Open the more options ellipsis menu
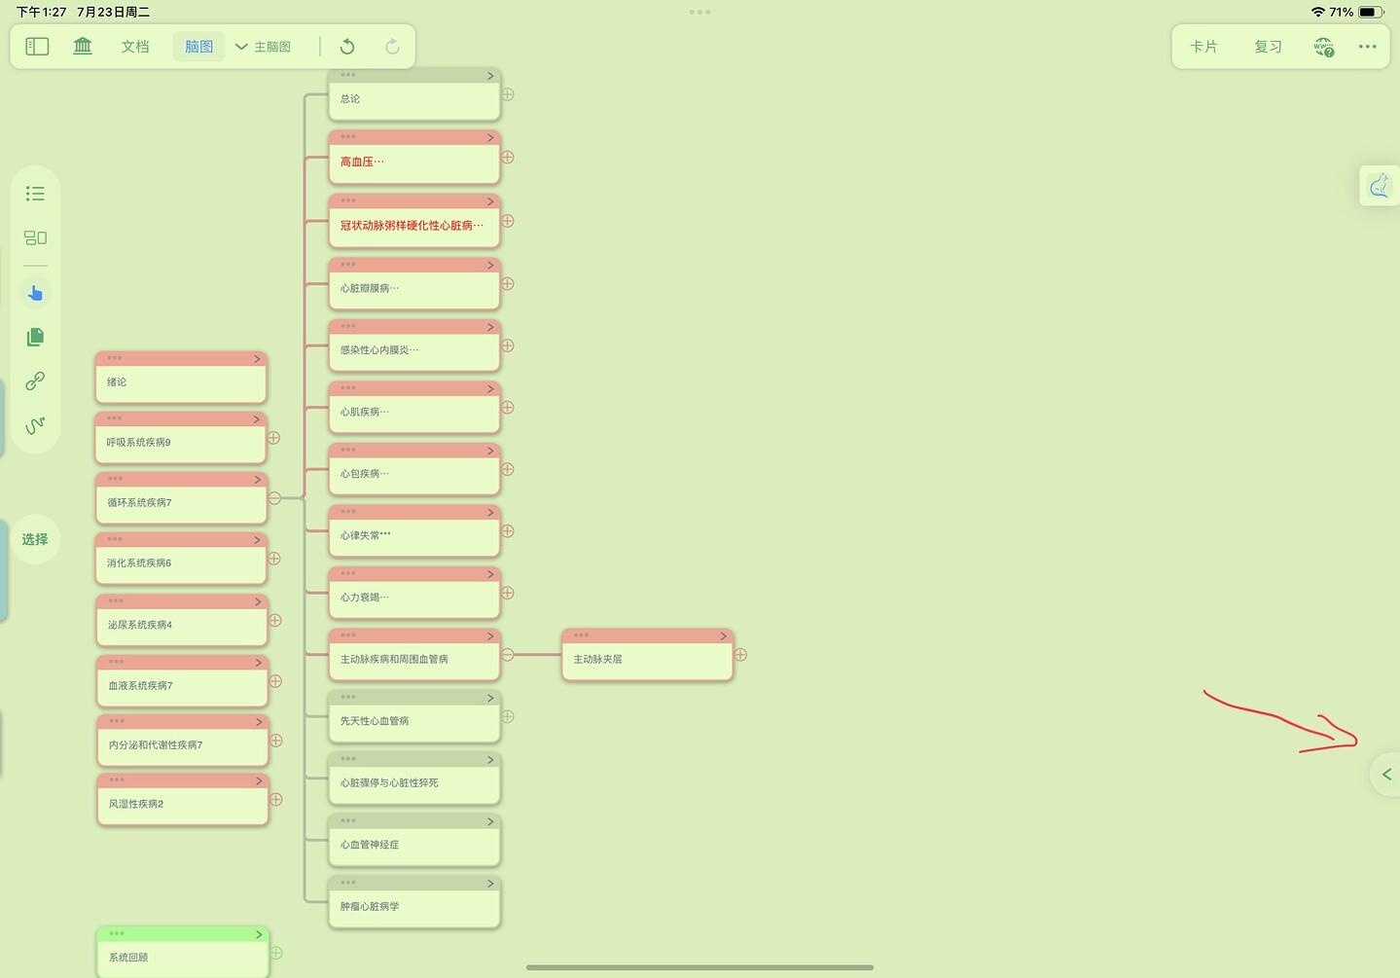Viewport: 1400px width, 978px height. 1367,47
